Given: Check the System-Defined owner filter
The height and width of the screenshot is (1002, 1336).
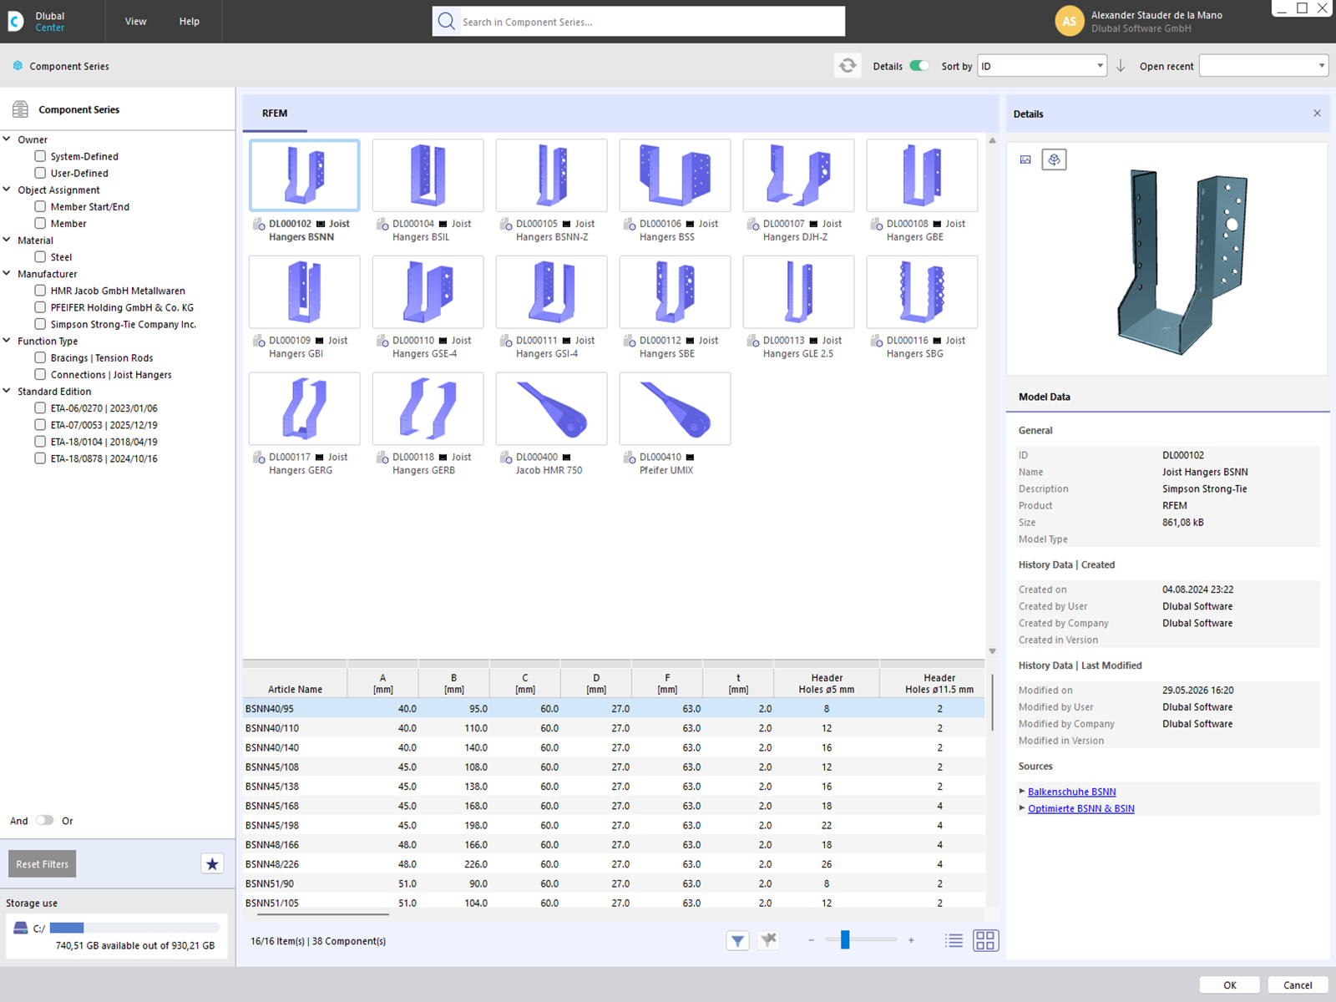Looking at the screenshot, I should tap(40, 156).
